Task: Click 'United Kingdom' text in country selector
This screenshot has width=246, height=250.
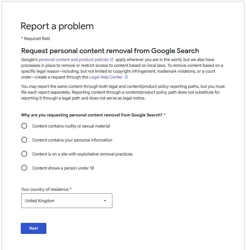Action: [40, 201]
